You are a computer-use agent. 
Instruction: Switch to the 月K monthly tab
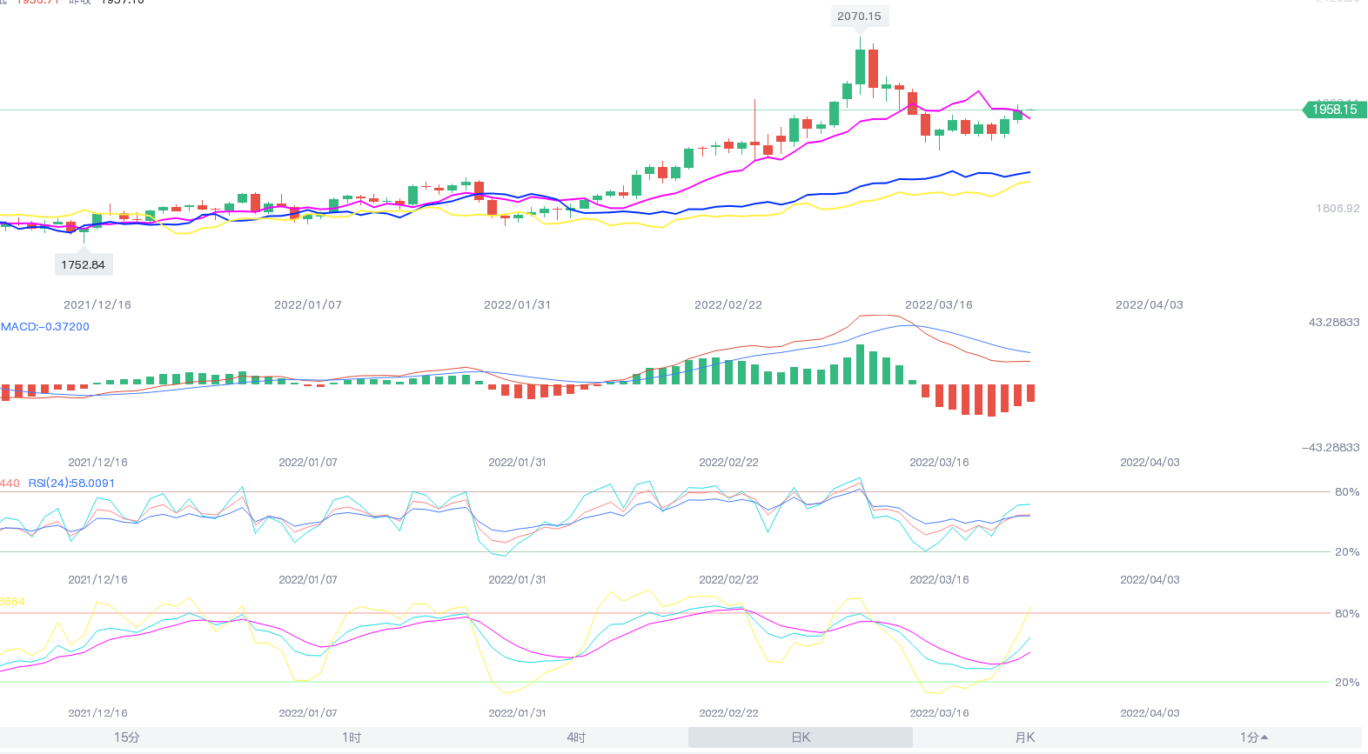point(1025,737)
